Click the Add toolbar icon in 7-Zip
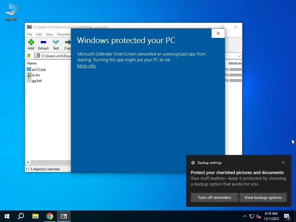Screen dimensions: 296x222 31,45
